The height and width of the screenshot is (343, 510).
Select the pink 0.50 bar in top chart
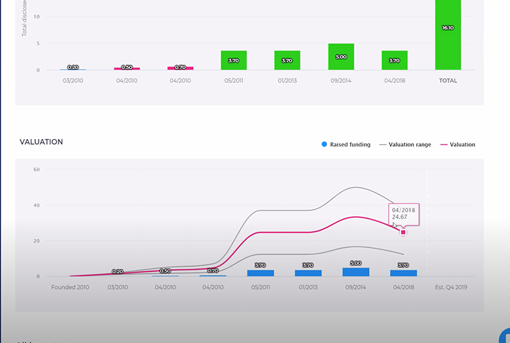coord(127,68)
